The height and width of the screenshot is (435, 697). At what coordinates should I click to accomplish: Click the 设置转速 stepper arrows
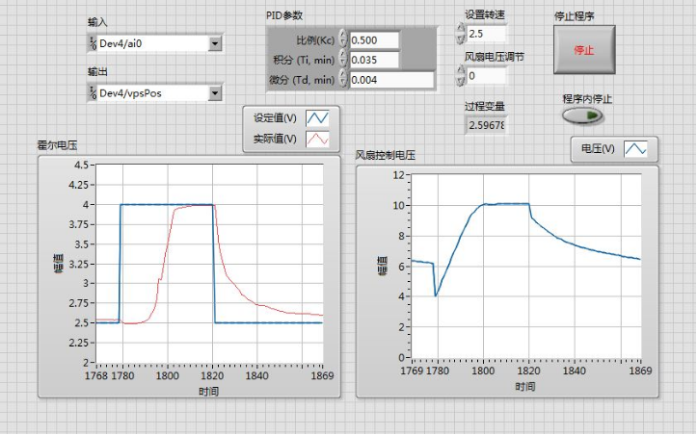tap(460, 34)
